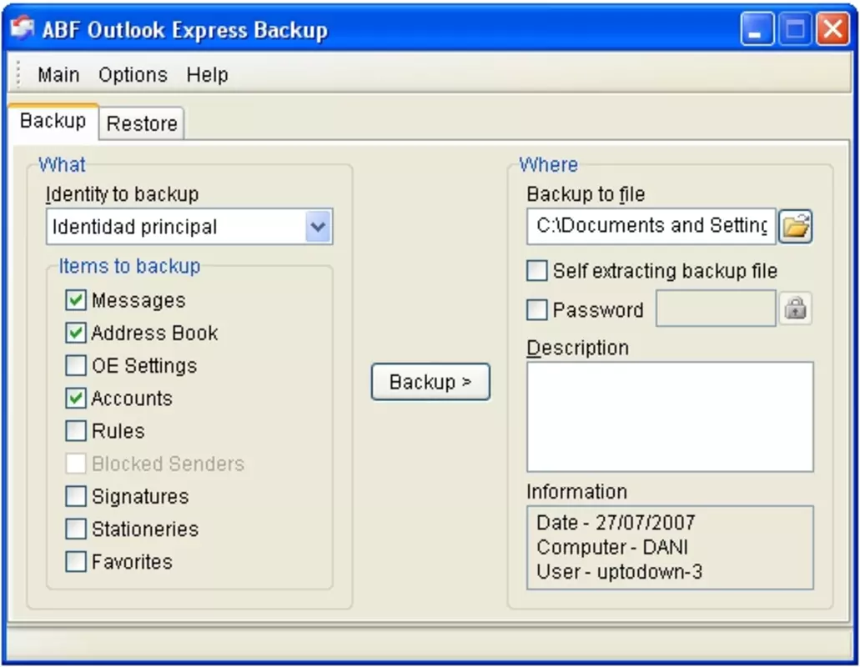This screenshot has height=667, width=860.
Task: Open the Identity to backup dropdown
Action: (318, 226)
